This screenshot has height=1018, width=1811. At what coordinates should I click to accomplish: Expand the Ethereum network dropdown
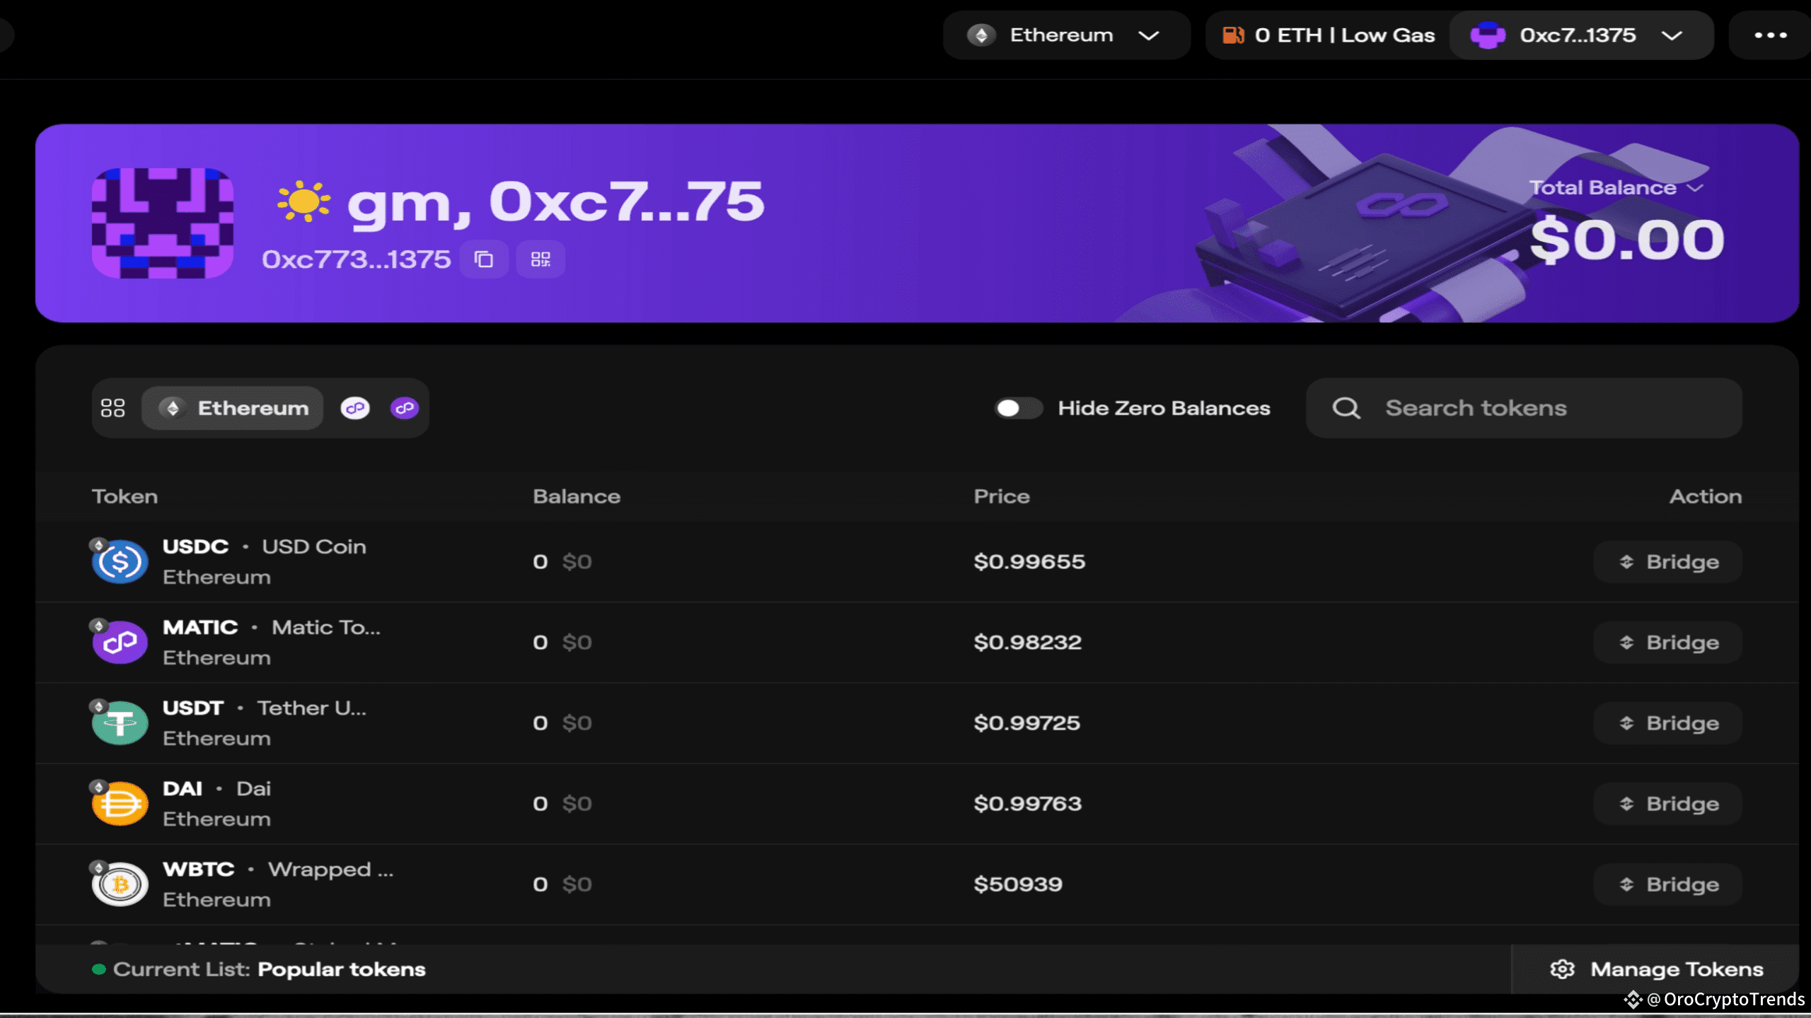pos(1066,35)
